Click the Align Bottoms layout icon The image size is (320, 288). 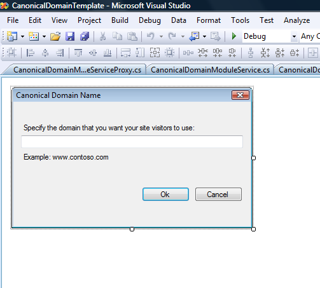[108, 53]
